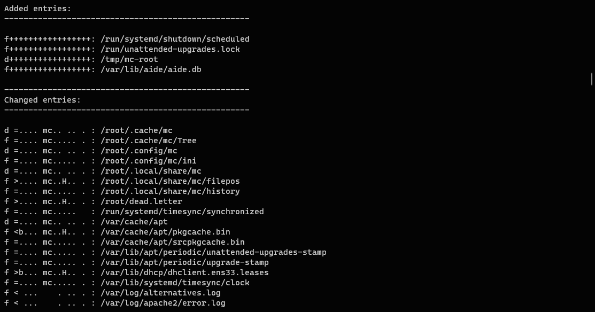Screen dimensions: 595x312
Task: Click the /var/log/apache2/error.log path
Action: [163, 303]
